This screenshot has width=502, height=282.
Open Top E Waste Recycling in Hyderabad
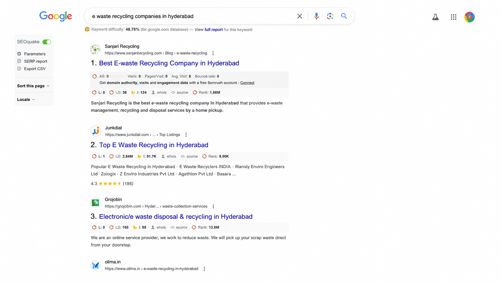pos(154,145)
